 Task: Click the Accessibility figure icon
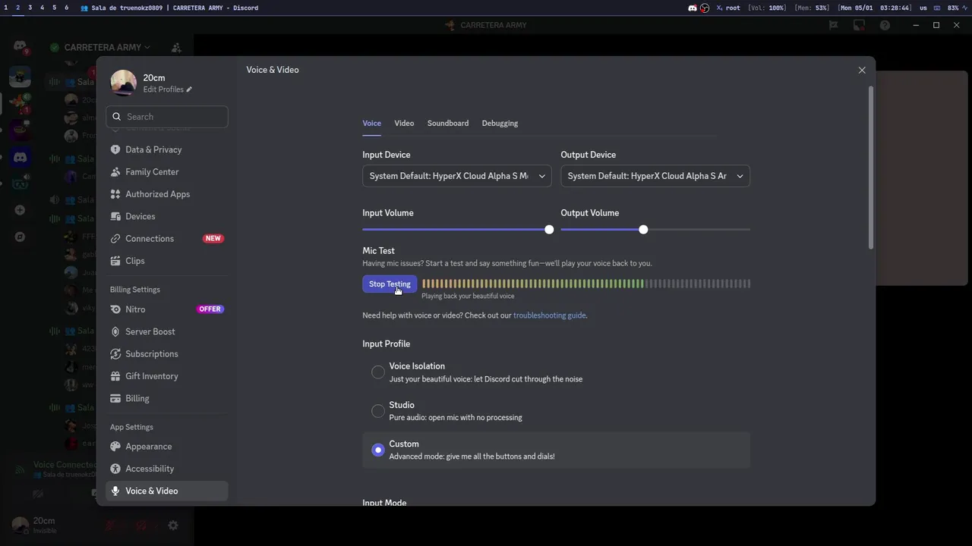pyautogui.click(x=115, y=469)
